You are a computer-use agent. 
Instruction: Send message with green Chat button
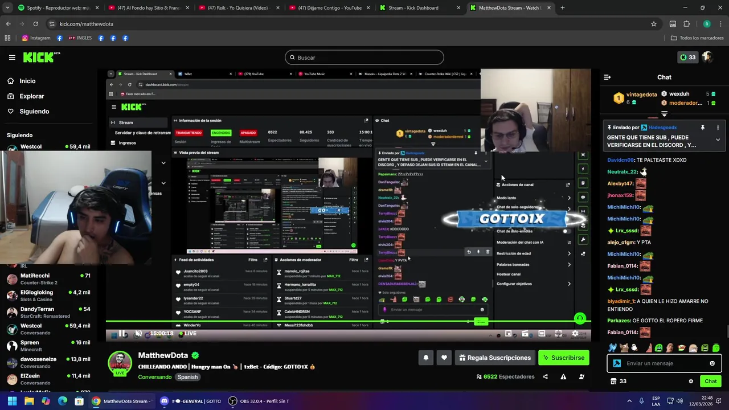pos(710,382)
